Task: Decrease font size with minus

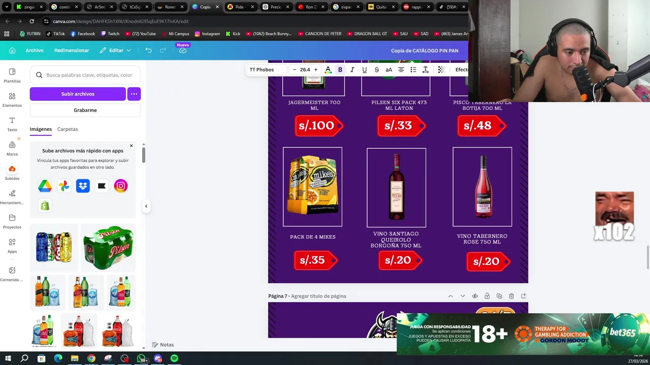Action: pyautogui.click(x=295, y=69)
